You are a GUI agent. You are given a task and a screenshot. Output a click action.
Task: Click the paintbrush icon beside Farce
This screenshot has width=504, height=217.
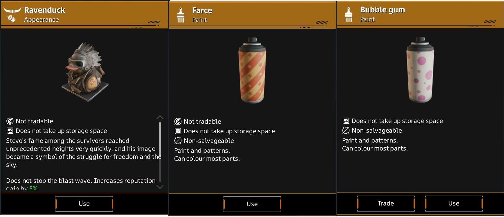181,15
